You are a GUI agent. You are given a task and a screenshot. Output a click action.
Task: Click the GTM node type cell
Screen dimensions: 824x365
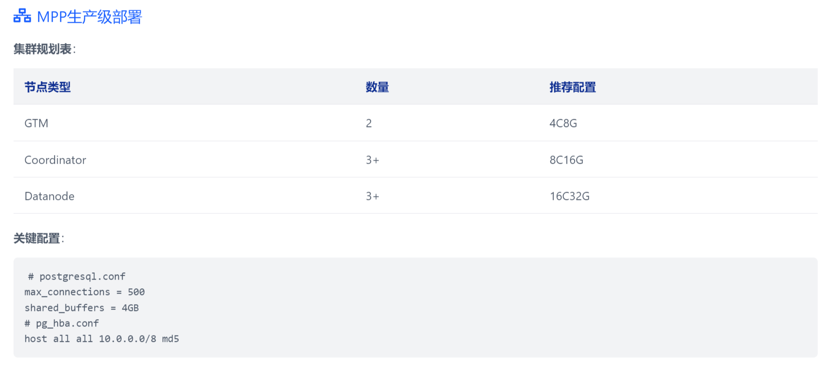pyautogui.click(x=36, y=123)
